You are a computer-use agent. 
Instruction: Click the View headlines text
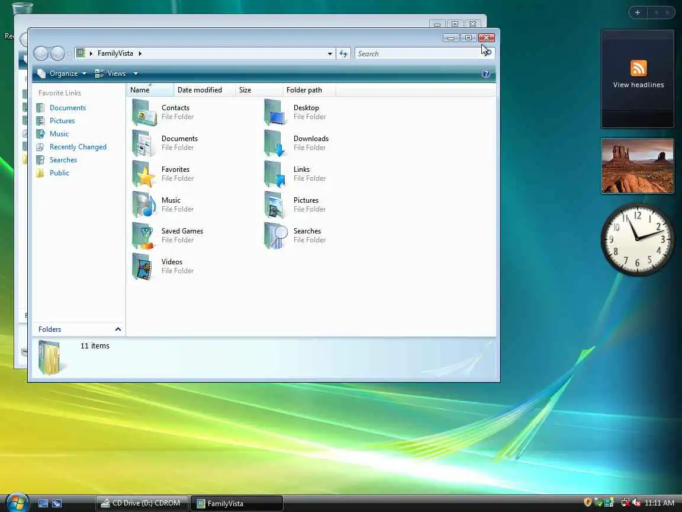point(639,85)
